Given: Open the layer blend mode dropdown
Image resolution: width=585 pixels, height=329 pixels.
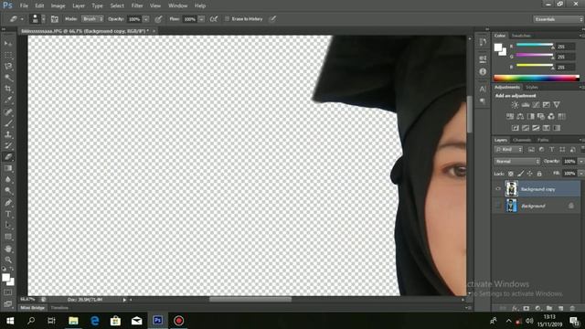Looking at the screenshot, I should coord(517,162).
